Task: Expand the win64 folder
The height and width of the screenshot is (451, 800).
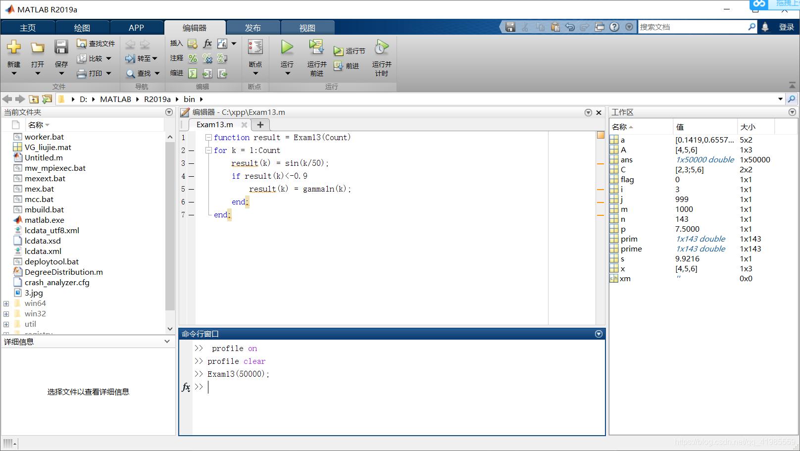Action: coord(6,303)
